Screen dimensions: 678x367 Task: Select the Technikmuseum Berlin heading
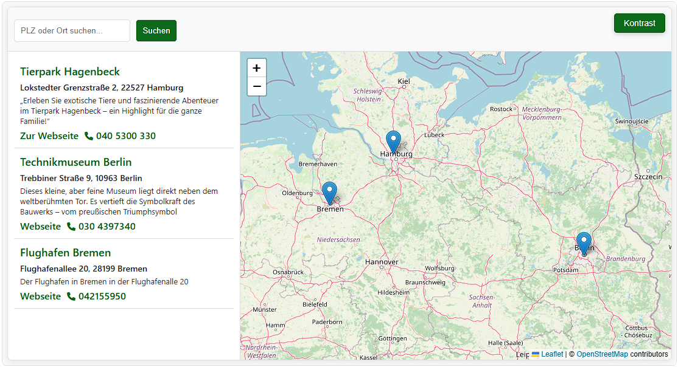point(75,162)
